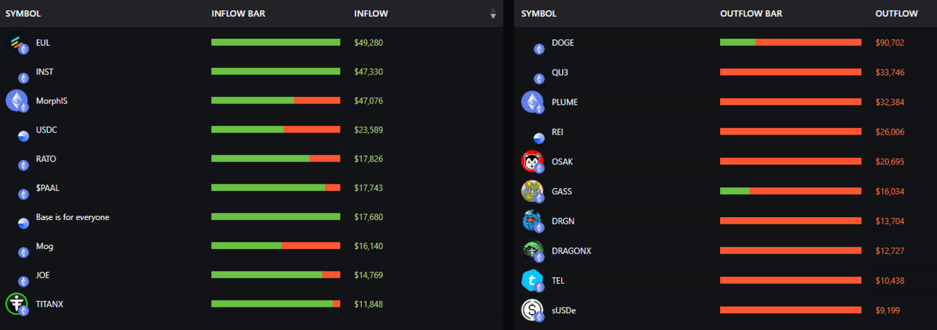
Task: Click the MorphIS token icon
Action: click(x=17, y=101)
